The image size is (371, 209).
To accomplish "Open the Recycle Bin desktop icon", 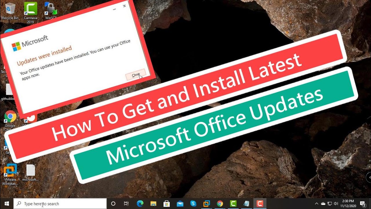I will 10,11.
